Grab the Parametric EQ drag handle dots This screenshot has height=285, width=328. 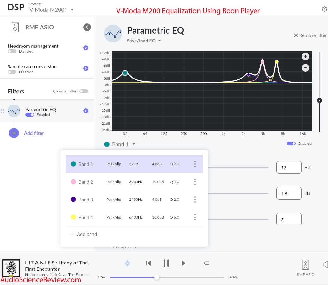tap(3, 111)
